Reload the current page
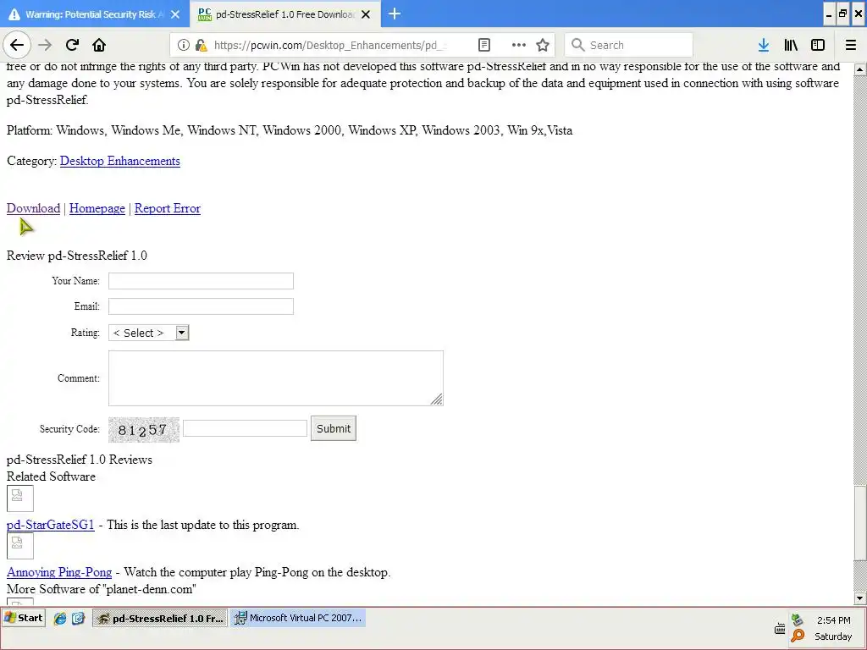This screenshot has height=650, width=867. 72,45
